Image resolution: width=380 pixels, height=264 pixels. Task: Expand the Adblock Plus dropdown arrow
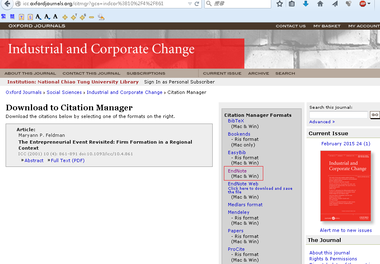(x=369, y=4)
